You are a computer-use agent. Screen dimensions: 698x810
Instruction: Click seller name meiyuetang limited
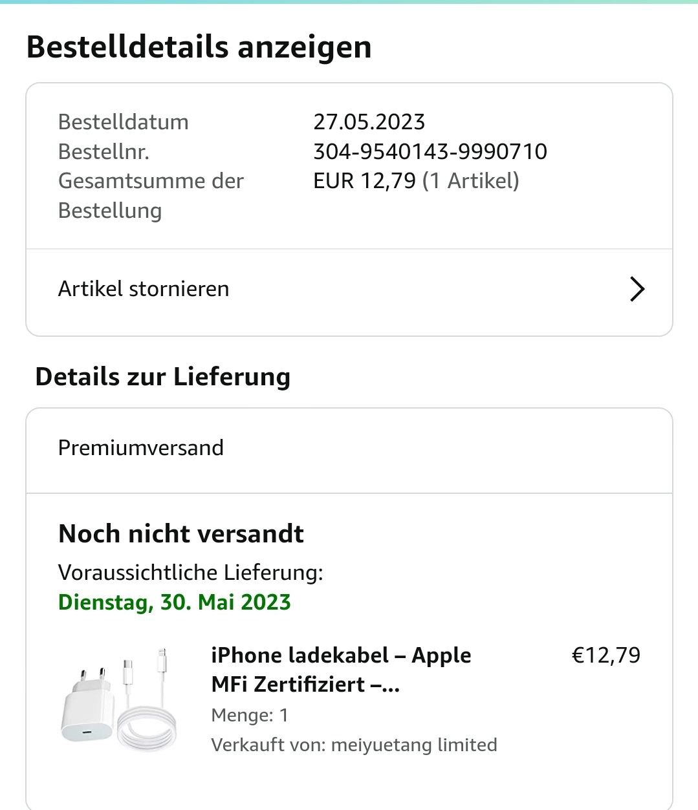pyautogui.click(x=414, y=745)
